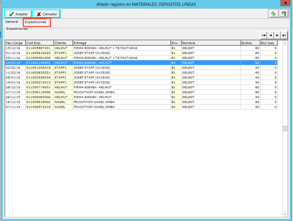This screenshot has height=221, width=293.
Task: Click the yellow stacked boxes toolbar icon
Action: [273, 14]
